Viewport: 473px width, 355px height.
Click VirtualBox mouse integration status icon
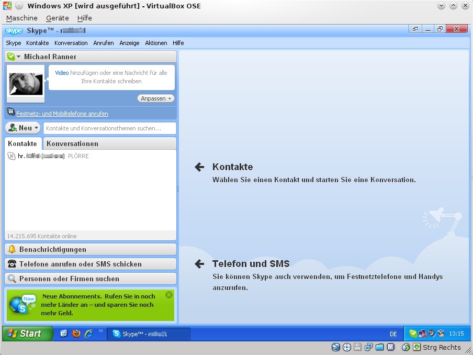(x=406, y=347)
